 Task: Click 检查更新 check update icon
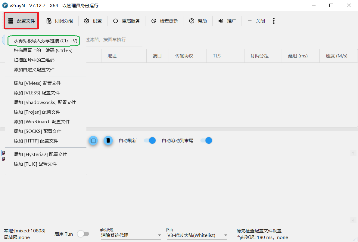(154, 21)
